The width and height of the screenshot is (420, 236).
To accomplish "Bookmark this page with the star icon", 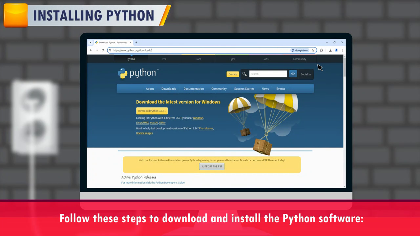I will [313, 50].
